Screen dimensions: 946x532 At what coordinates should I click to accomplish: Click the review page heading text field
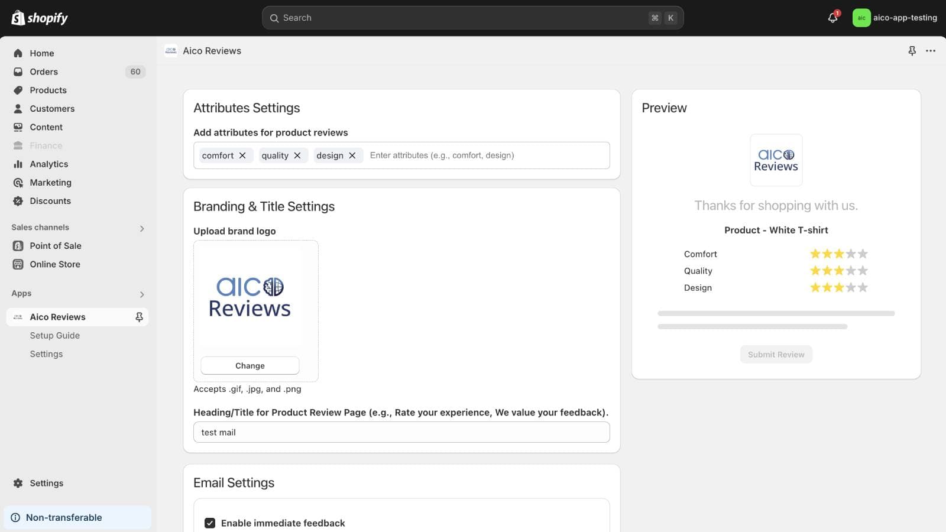(401, 432)
